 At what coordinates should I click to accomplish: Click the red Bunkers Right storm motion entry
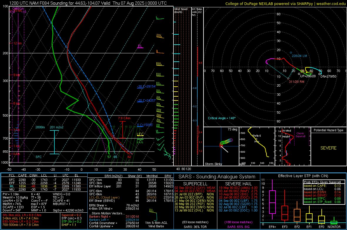(x=114, y=217)
